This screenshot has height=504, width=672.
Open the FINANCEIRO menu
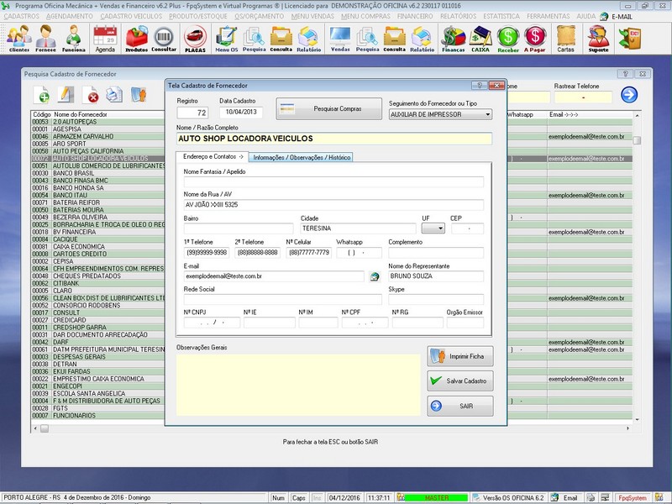tap(416, 16)
